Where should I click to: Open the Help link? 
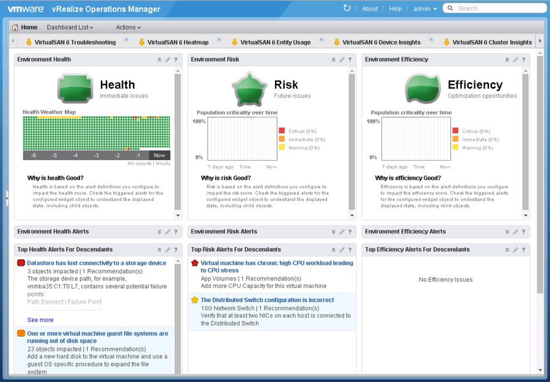395,9
